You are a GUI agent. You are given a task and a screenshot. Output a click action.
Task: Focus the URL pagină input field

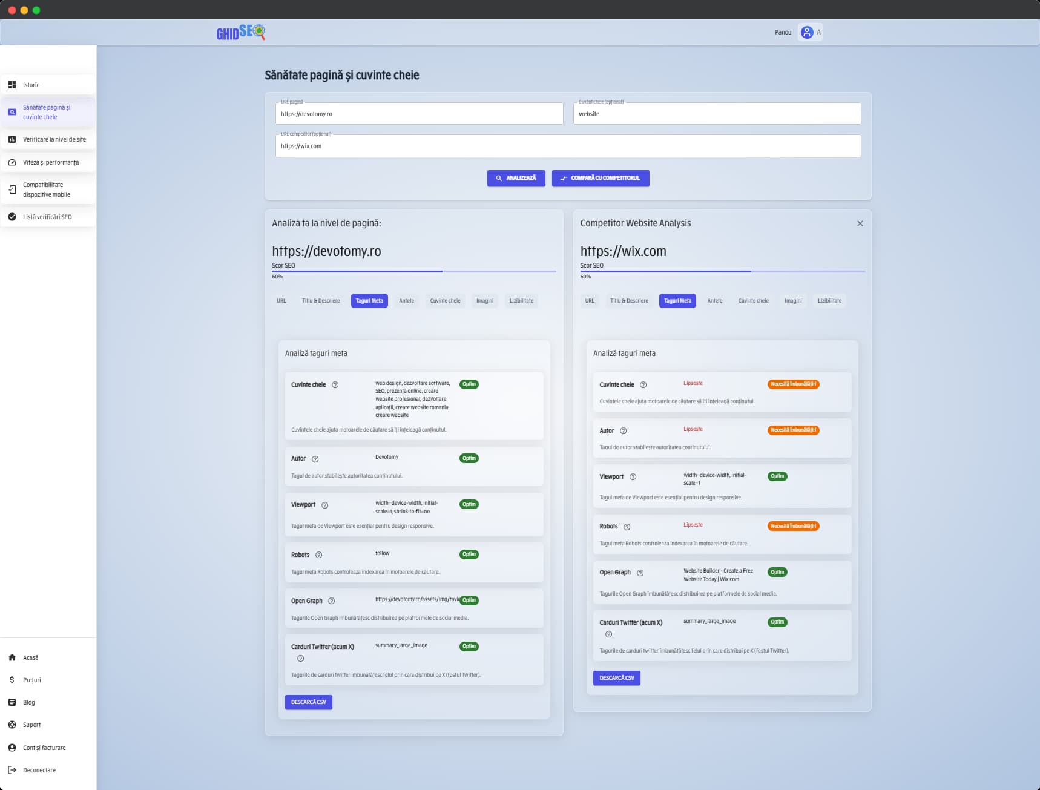coord(419,114)
